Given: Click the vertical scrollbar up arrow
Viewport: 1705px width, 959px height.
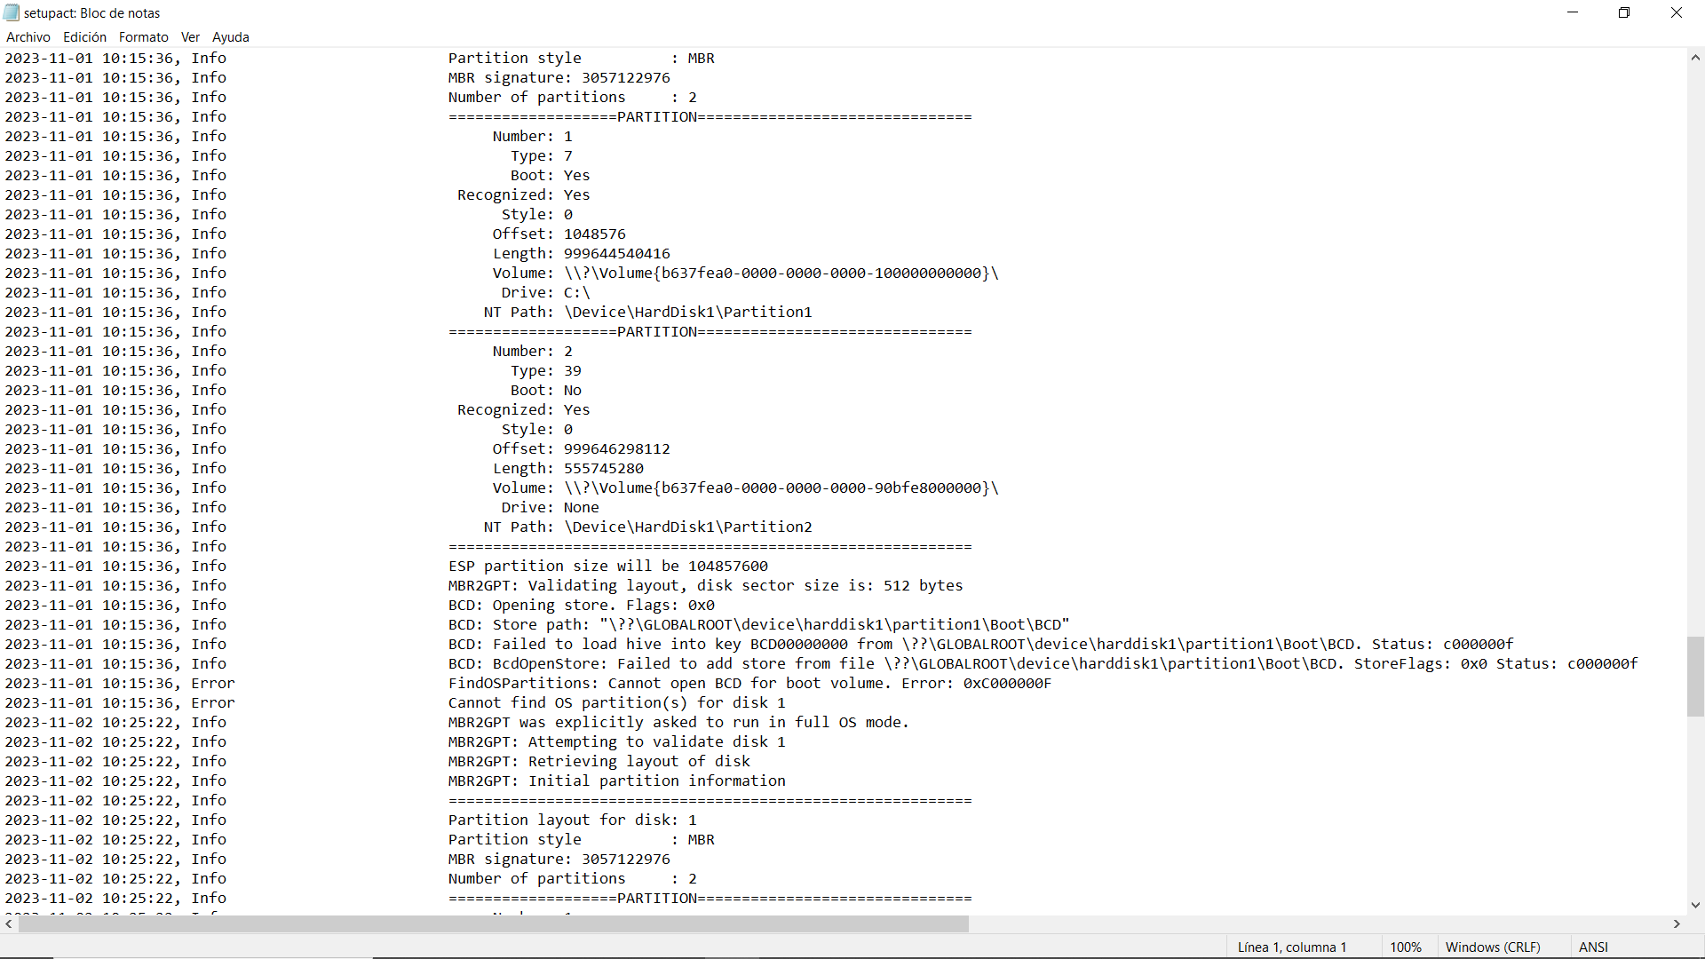Looking at the screenshot, I should 1695,58.
